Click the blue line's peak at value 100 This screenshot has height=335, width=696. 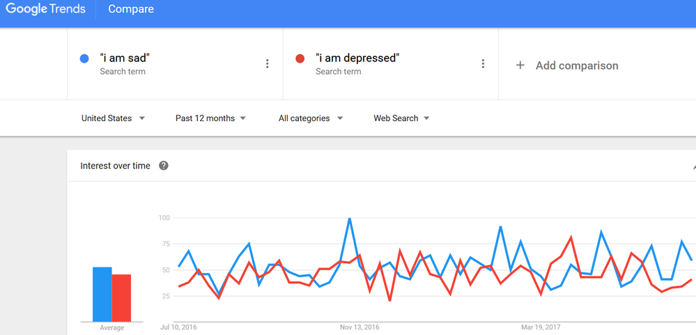coord(350,218)
